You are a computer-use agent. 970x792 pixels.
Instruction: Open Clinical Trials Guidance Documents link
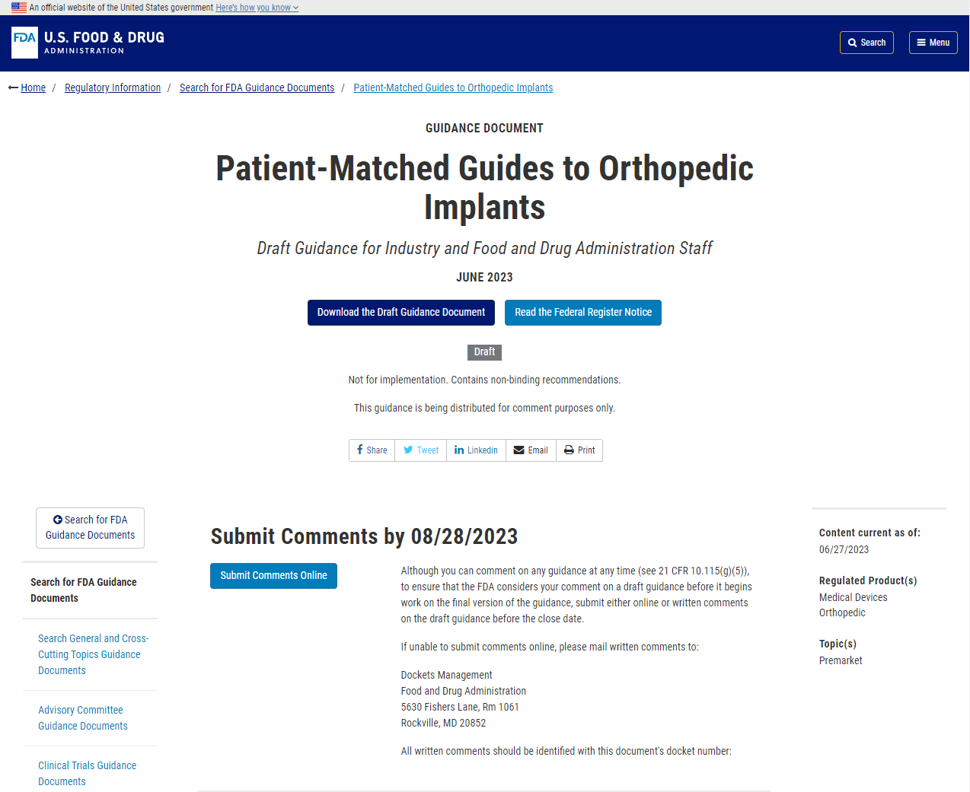[88, 774]
